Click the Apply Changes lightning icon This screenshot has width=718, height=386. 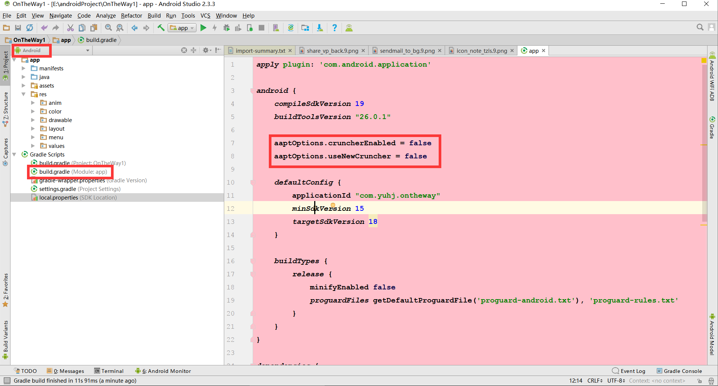pyautogui.click(x=215, y=28)
